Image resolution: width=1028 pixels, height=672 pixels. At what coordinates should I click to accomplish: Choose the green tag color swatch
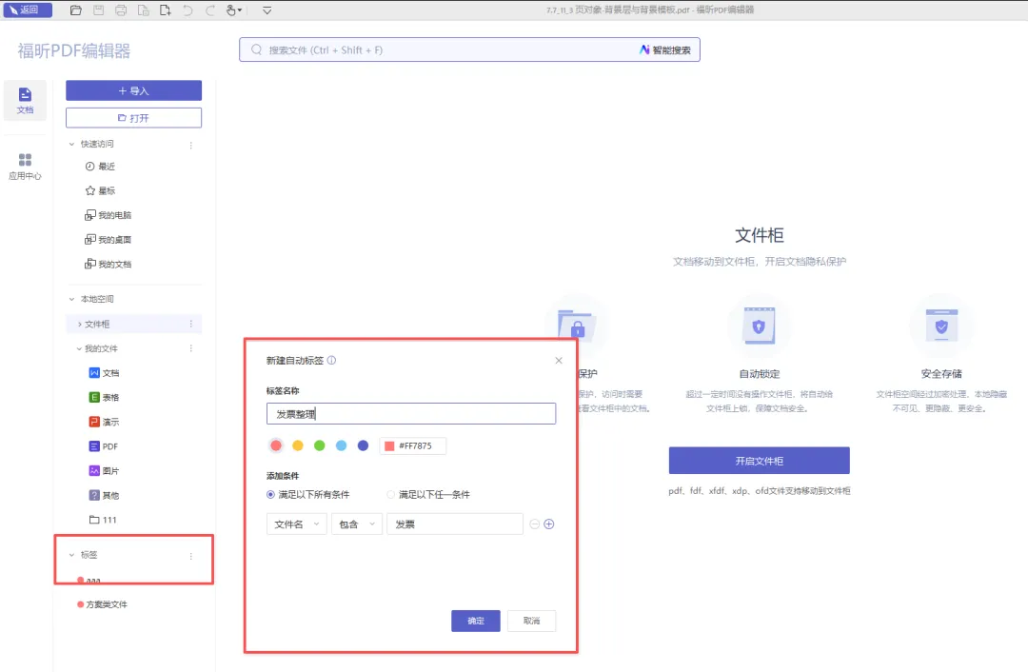(320, 445)
